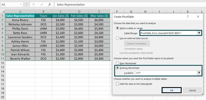Click the Betty Ross cell
The image size is (206, 100).
(20, 33)
